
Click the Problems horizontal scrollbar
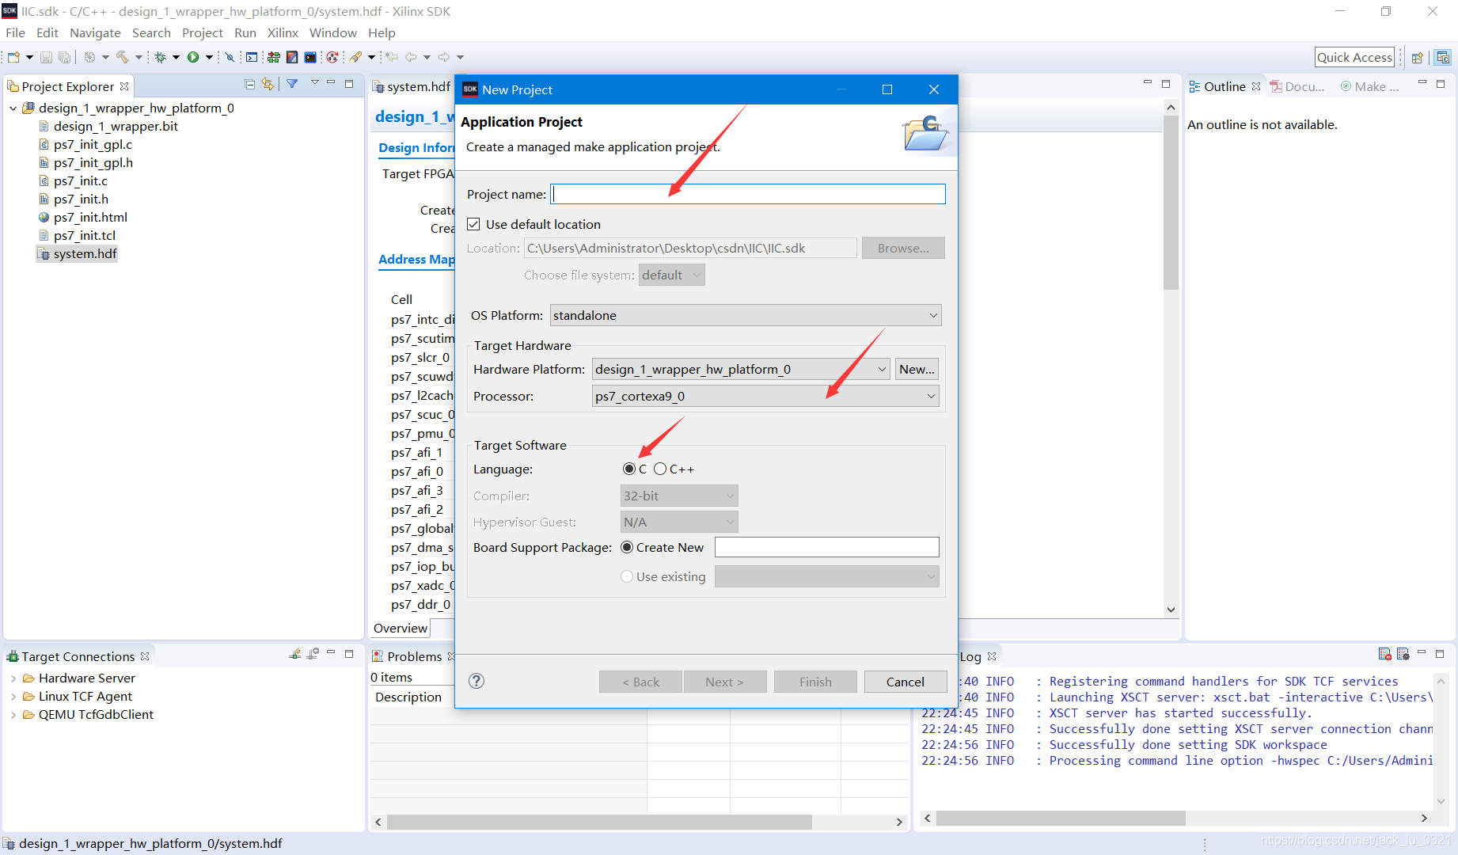pos(599,822)
